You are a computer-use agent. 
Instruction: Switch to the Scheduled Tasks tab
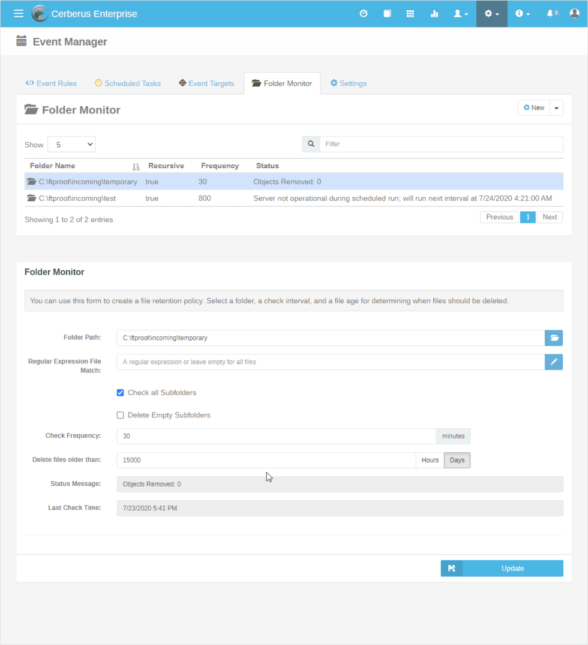pyautogui.click(x=128, y=83)
